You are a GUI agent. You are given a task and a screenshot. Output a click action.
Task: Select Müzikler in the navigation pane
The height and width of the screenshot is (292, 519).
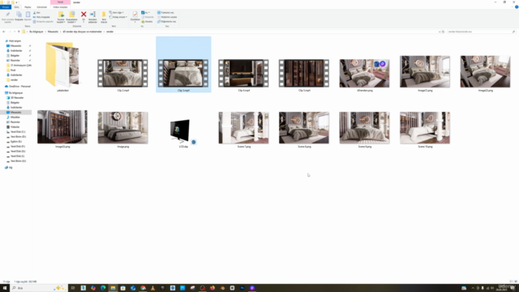[15, 117]
